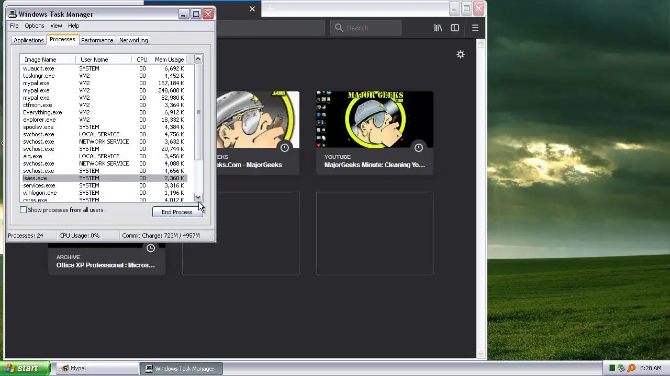Screen dimensions: 670x376
Task: Click process list scrollbar up arrow
Action: [198, 59]
